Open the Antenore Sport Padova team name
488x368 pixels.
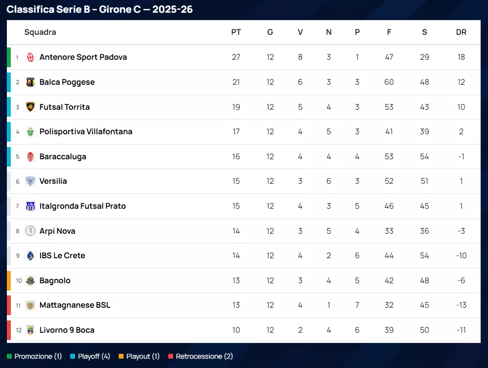tap(83, 57)
